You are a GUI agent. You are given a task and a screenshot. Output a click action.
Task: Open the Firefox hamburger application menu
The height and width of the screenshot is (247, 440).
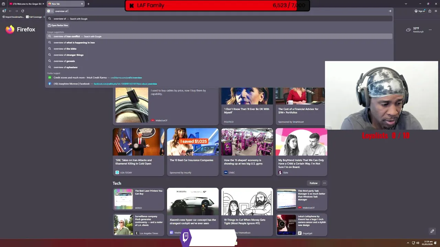pyautogui.click(x=436, y=11)
